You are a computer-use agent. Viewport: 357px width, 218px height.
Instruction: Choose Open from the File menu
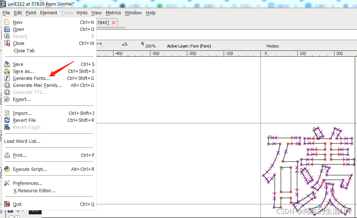[49, 29]
